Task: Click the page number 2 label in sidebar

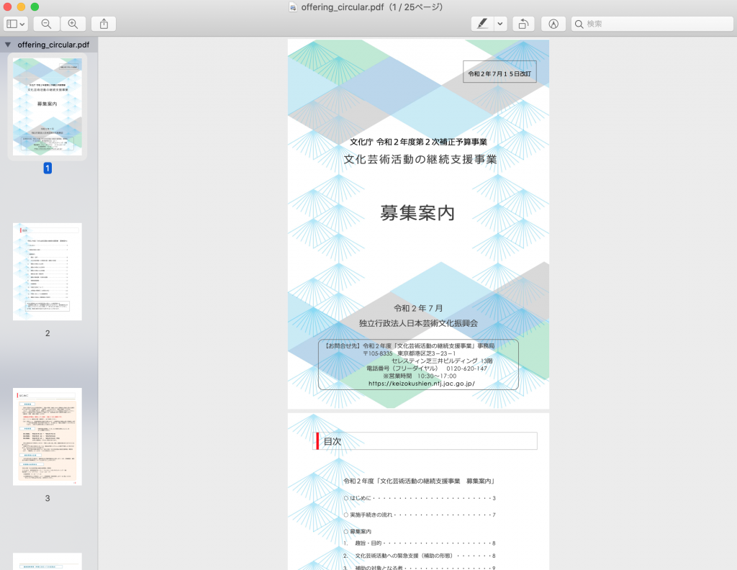Action: 48,333
